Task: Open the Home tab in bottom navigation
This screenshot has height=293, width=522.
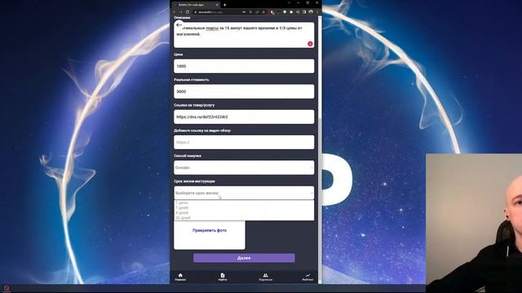Action: tap(180, 277)
